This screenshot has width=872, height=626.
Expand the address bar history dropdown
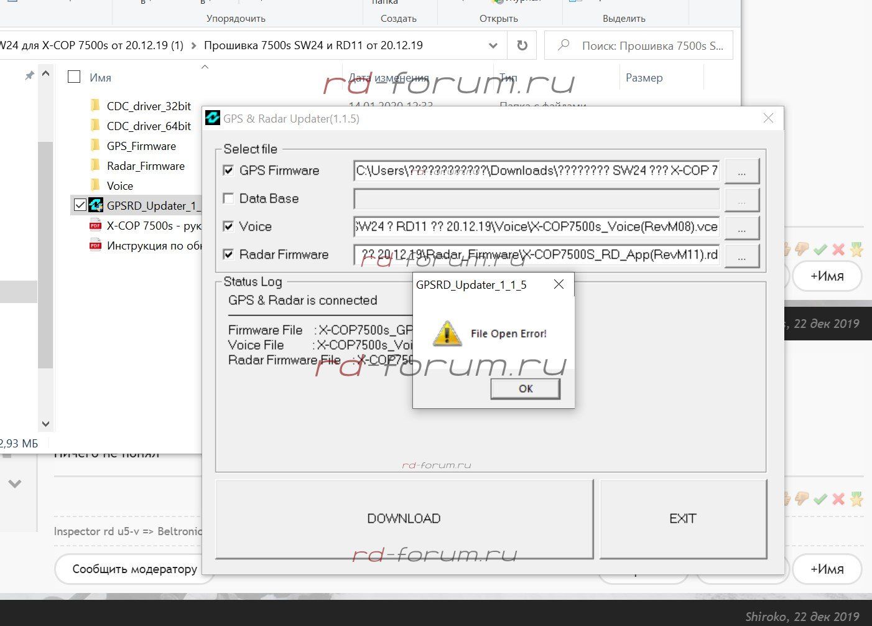493,45
